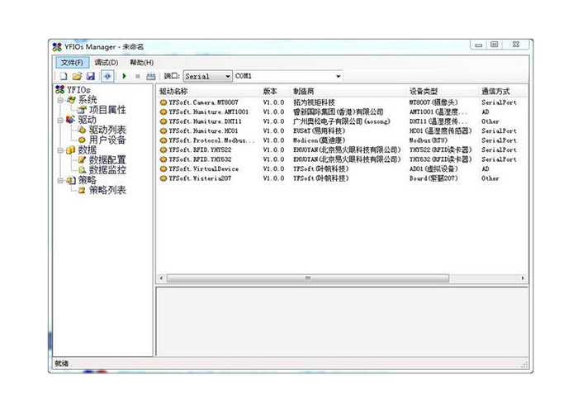Open the 帮助(H) menu
This screenshot has width=578, height=413.
(x=141, y=62)
